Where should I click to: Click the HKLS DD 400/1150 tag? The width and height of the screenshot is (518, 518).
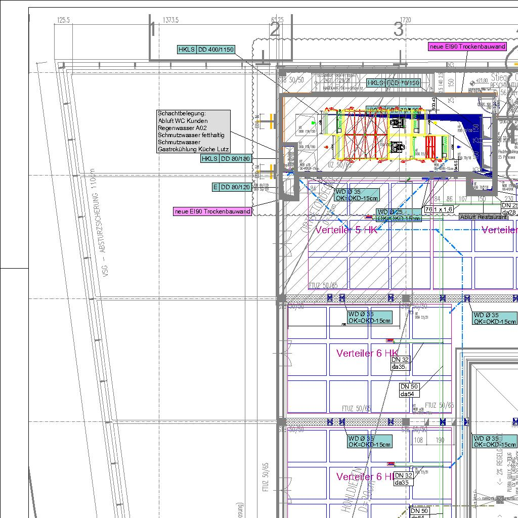[x=206, y=50]
